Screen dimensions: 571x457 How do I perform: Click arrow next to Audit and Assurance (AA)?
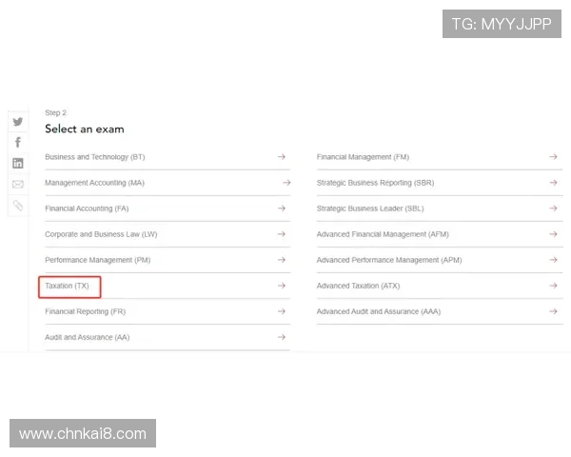coord(282,337)
